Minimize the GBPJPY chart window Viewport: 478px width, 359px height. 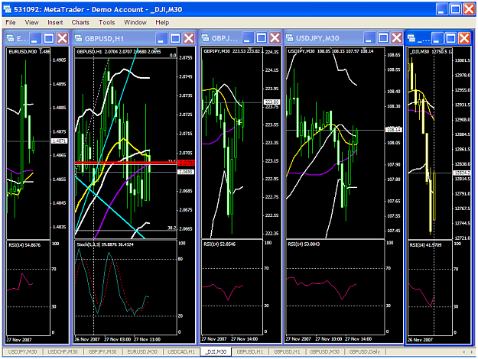tap(248, 38)
